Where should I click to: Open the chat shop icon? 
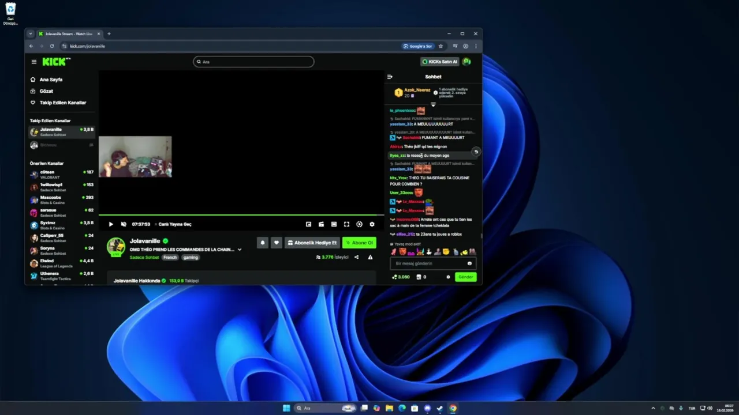pos(419,277)
